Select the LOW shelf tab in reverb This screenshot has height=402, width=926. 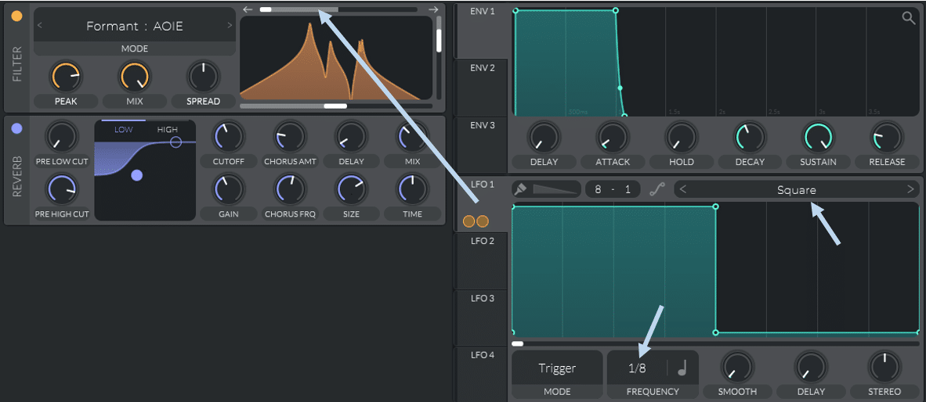pos(124,130)
